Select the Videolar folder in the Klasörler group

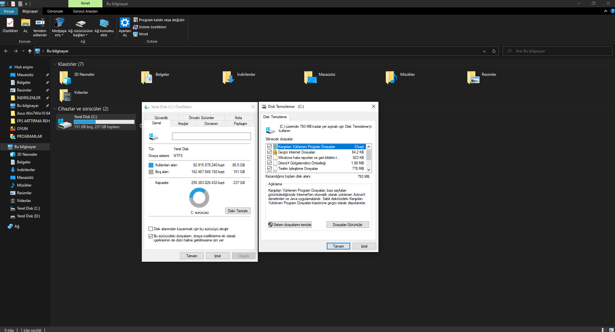click(x=74, y=95)
